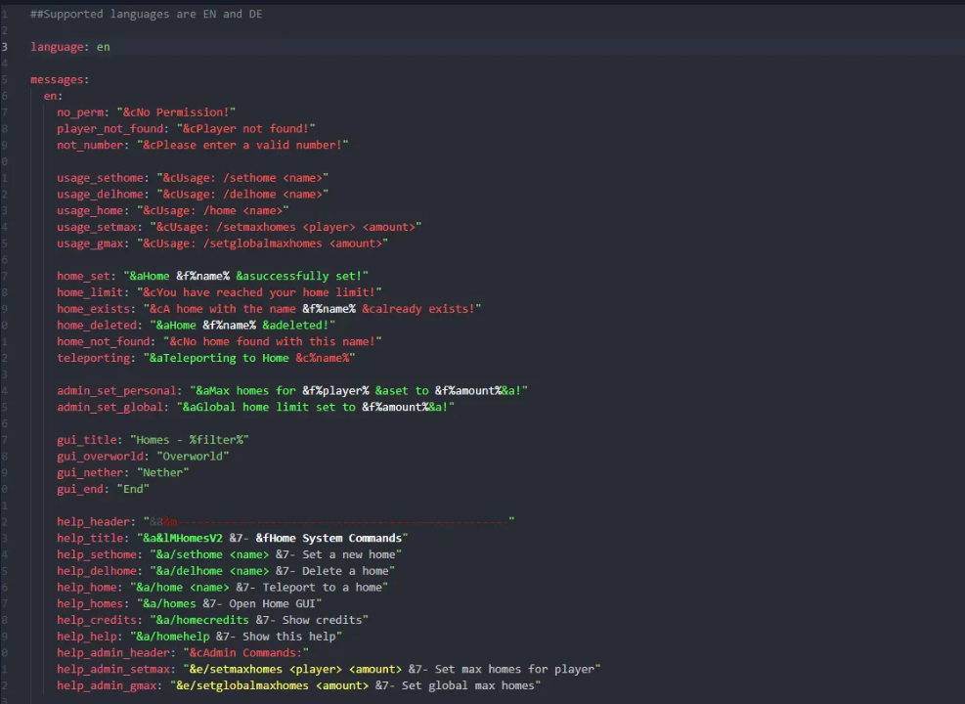Viewport: 965px width, 704px height.
Task: Click the "help_title" key
Action: click(x=90, y=539)
